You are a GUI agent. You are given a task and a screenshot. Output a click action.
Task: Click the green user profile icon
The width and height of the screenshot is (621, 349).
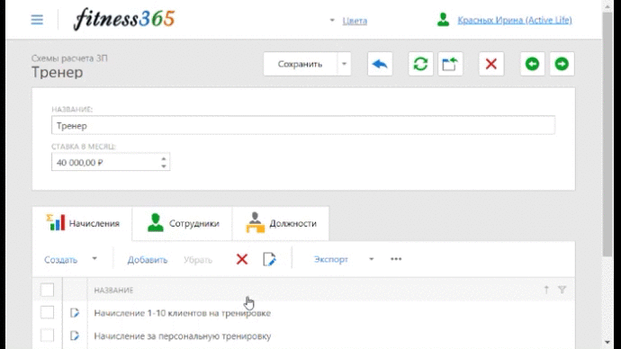coord(443,20)
